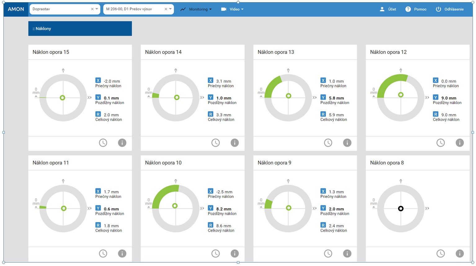Screen dimensions: 476x266
Task: Open history clock for Náklon opora 12
Action: click(441, 143)
